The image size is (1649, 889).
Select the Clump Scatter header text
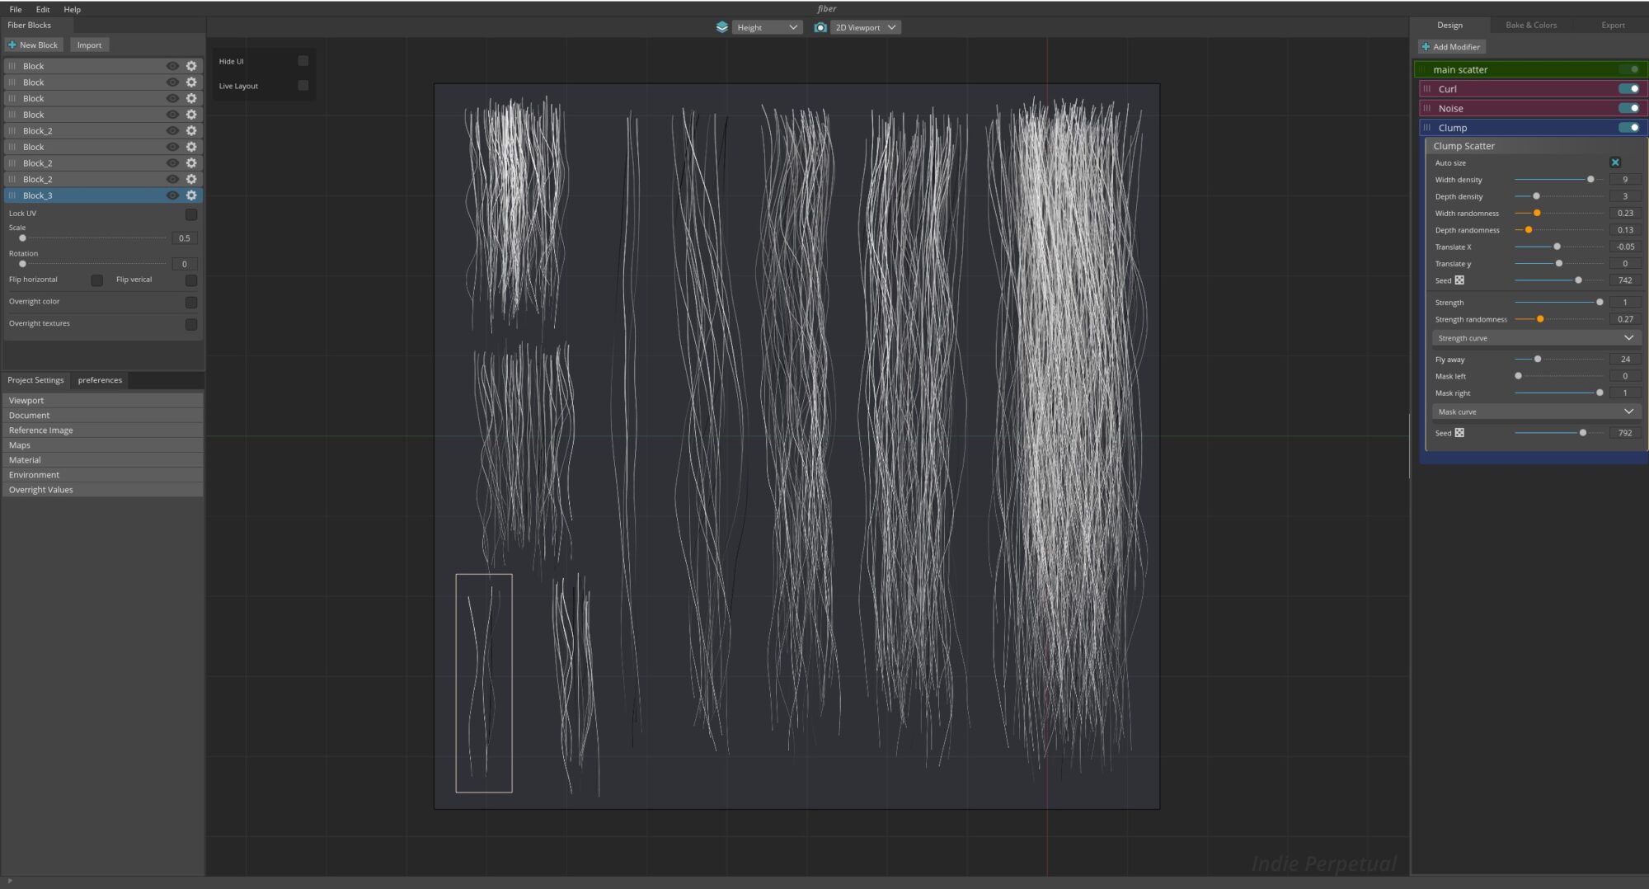(1463, 146)
